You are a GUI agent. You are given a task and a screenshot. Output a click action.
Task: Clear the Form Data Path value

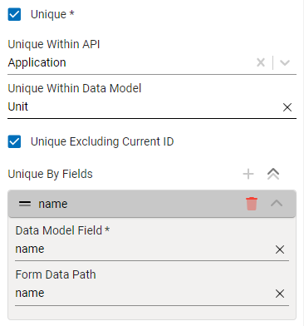[x=280, y=294]
